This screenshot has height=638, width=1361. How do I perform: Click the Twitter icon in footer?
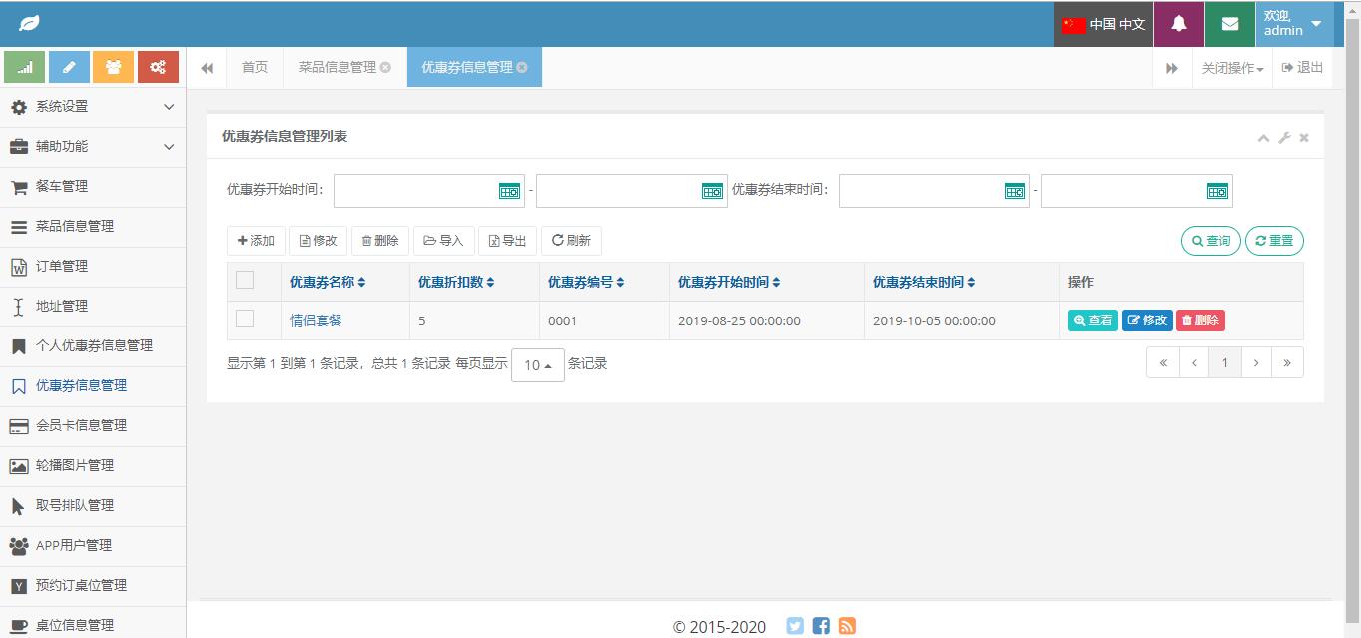[x=795, y=626]
